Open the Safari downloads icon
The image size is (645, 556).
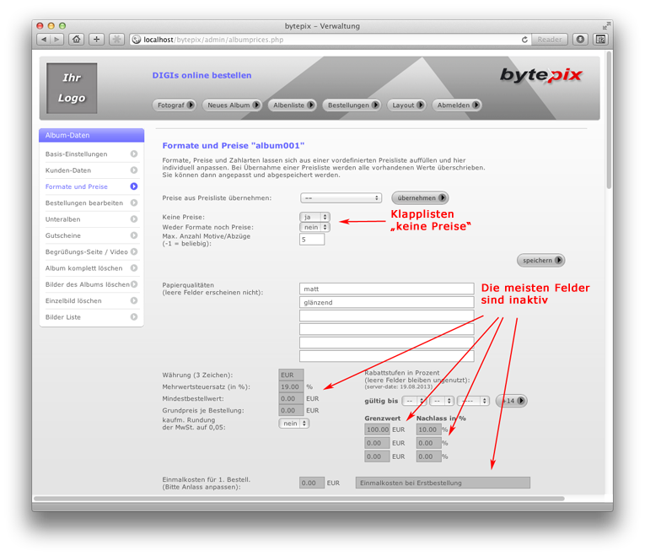point(581,40)
